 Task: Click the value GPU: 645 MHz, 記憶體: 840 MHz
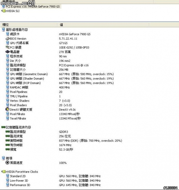(x=80, y=185)
